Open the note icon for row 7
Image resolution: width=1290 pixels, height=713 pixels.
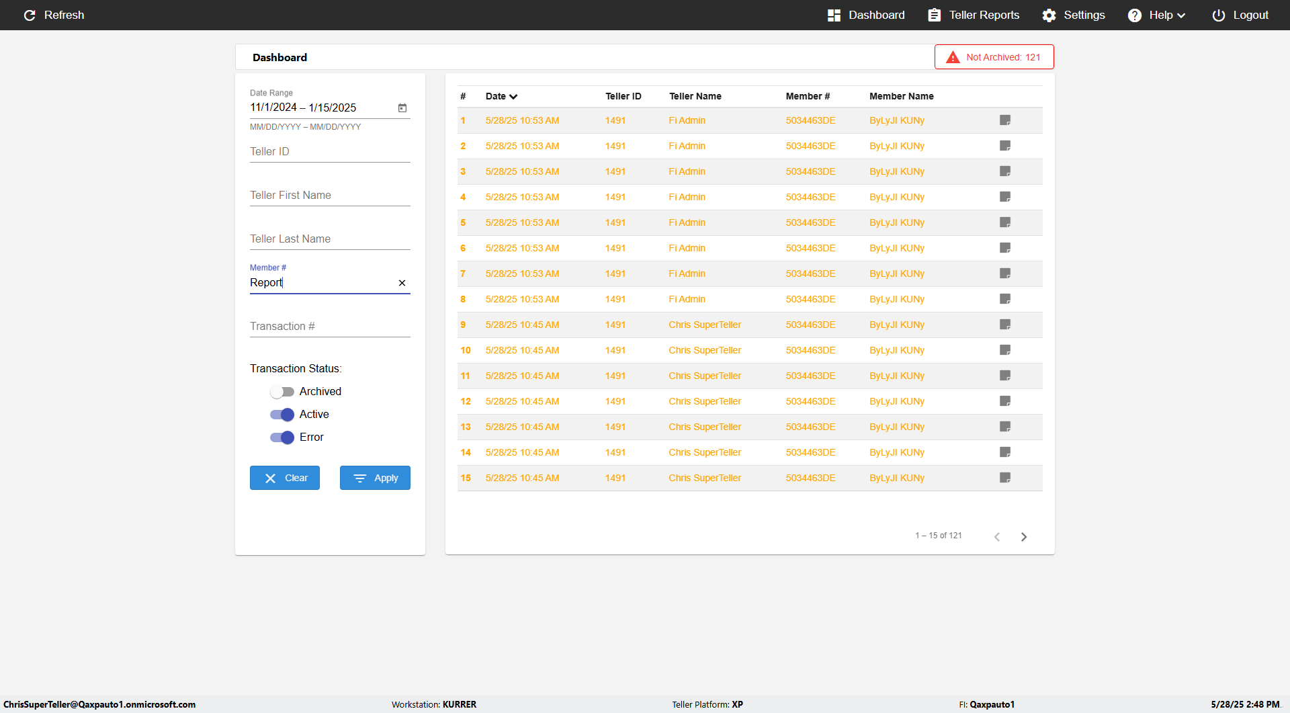(x=1005, y=274)
